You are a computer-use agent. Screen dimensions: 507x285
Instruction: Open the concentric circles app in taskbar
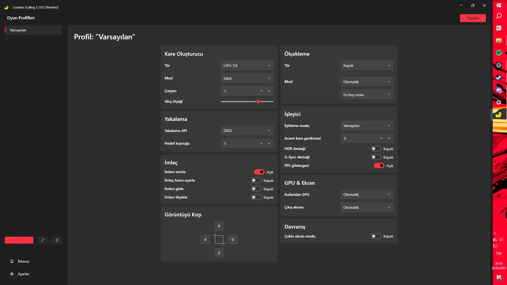pos(499,65)
